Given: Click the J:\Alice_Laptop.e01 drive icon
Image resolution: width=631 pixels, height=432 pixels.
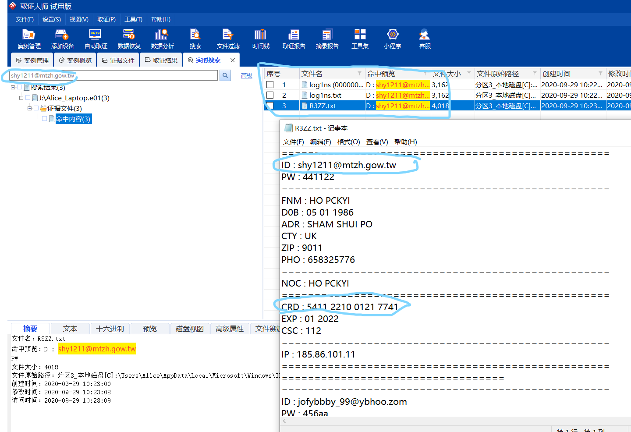Looking at the screenshot, I should (x=35, y=98).
